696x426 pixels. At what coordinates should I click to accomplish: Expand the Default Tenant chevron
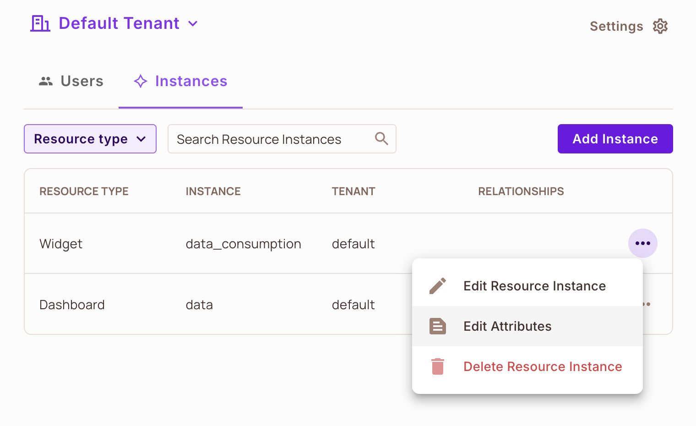193,23
